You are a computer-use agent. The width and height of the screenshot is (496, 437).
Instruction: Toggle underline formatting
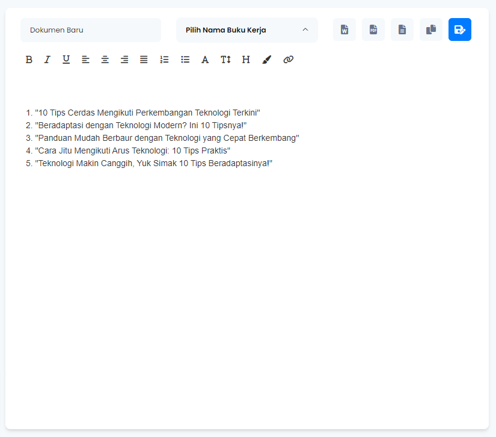(66, 60)
